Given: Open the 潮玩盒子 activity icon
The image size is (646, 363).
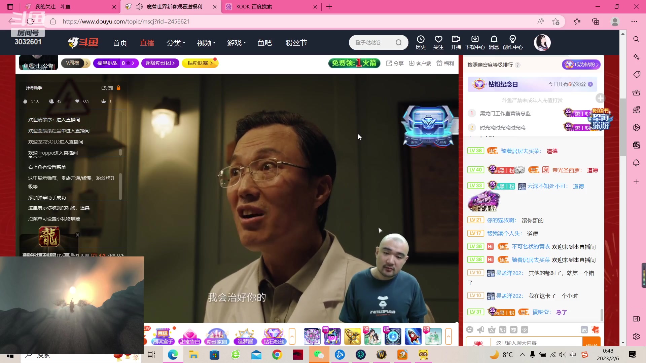Looking at the screenshot, I should tap(163, 336).
